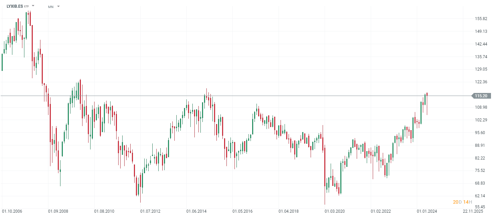The height and width of the screenshot is (217, 495).
Task: Pick the 82.22 price axis label
Action: click(x=481, y=158)
